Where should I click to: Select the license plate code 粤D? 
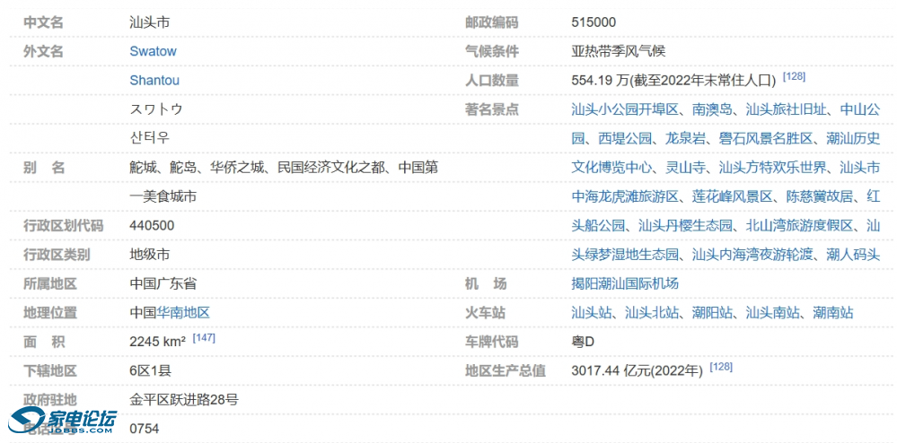(x=583, y=342)
